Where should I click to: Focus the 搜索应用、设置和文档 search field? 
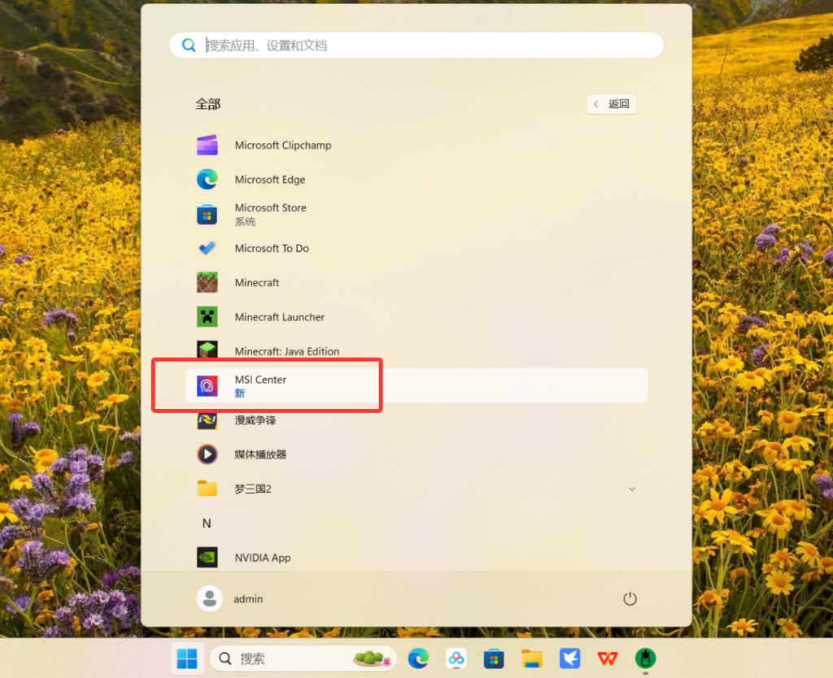(x=416, y=46)
